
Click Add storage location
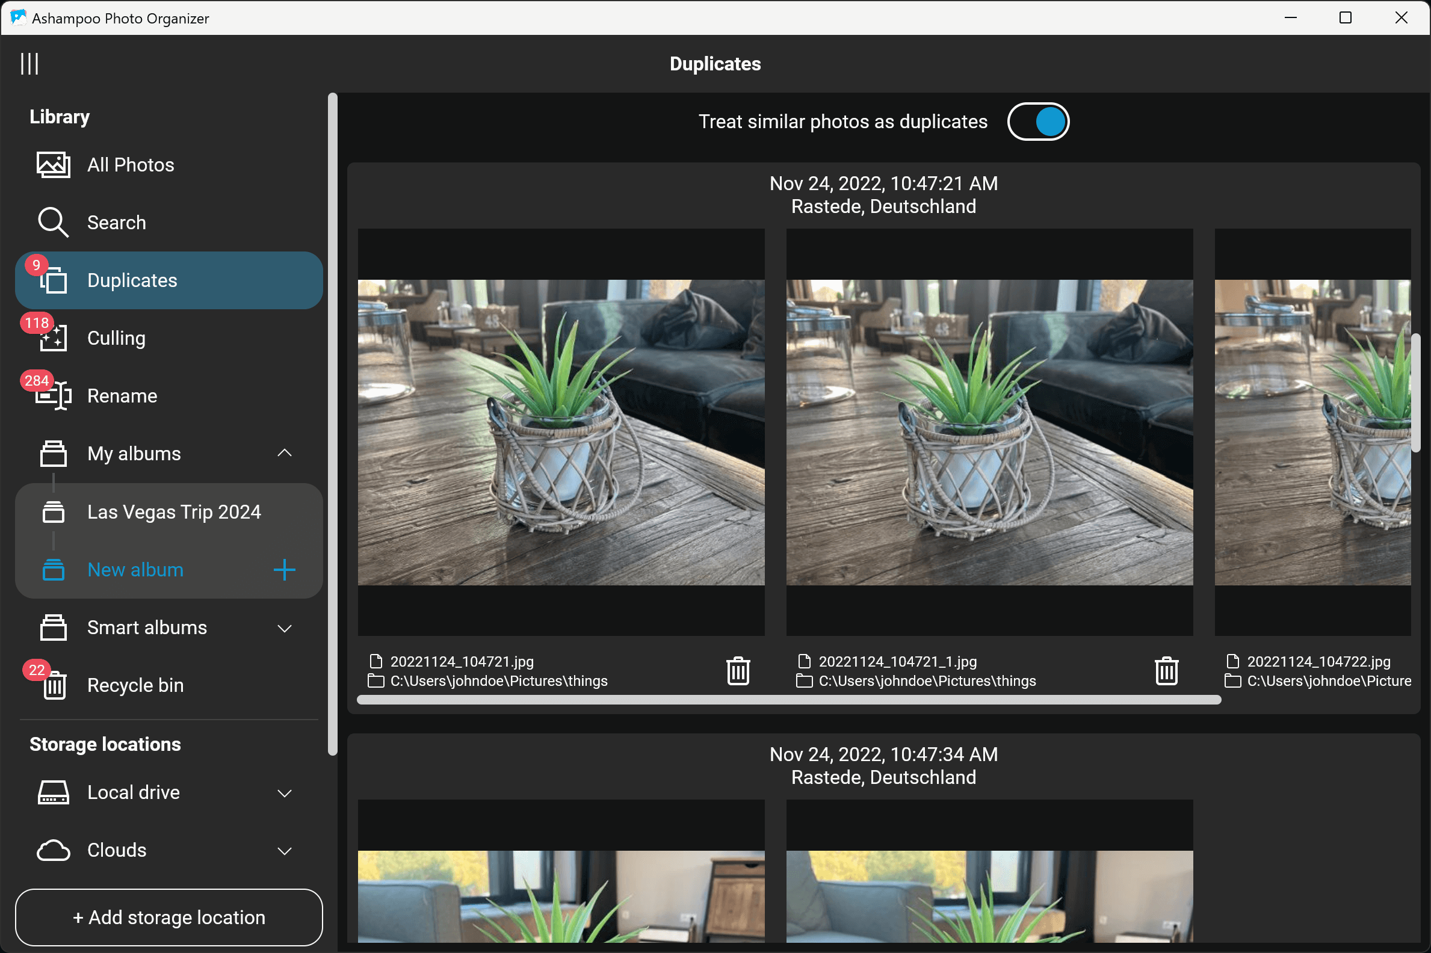pos(170,917)
